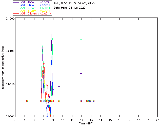Click the x-axis tick label 16

click(x=119, y=120)
